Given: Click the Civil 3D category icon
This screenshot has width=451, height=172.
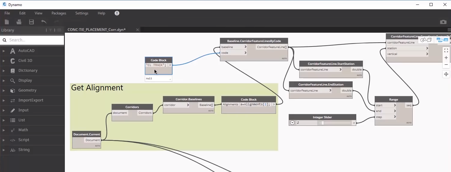Looking at the screenshot, I should click(13, 61).
